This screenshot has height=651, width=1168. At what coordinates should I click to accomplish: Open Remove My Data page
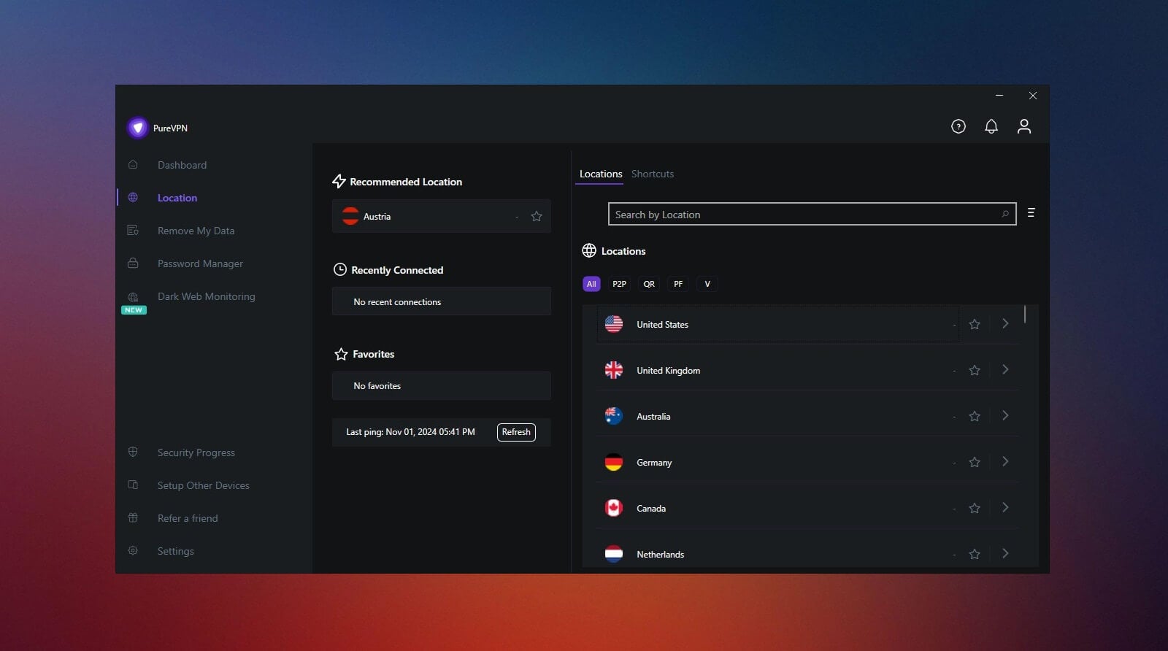tap(196, 231)
